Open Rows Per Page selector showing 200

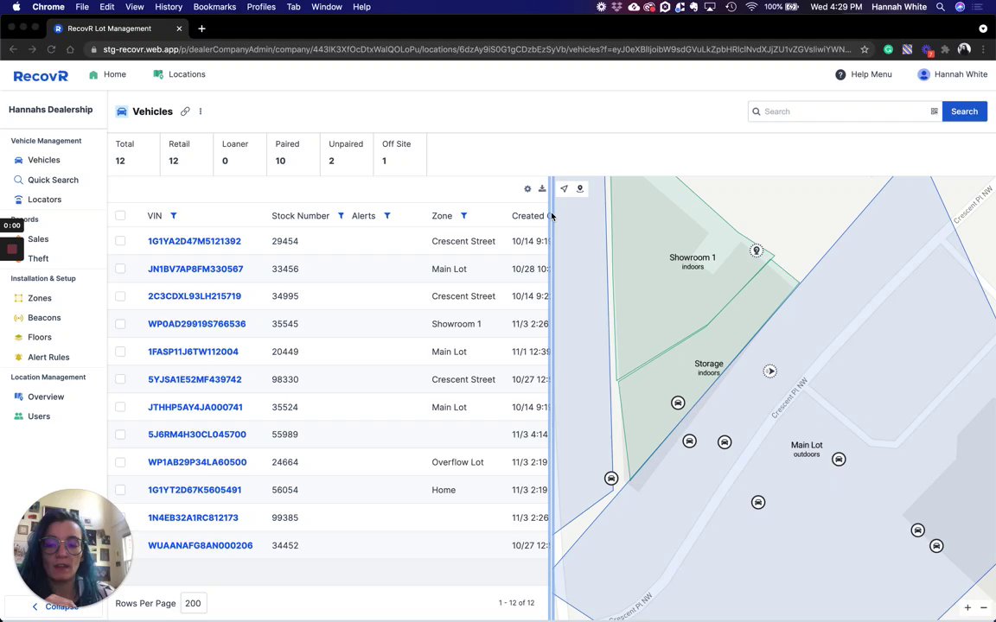pos(193,603)
